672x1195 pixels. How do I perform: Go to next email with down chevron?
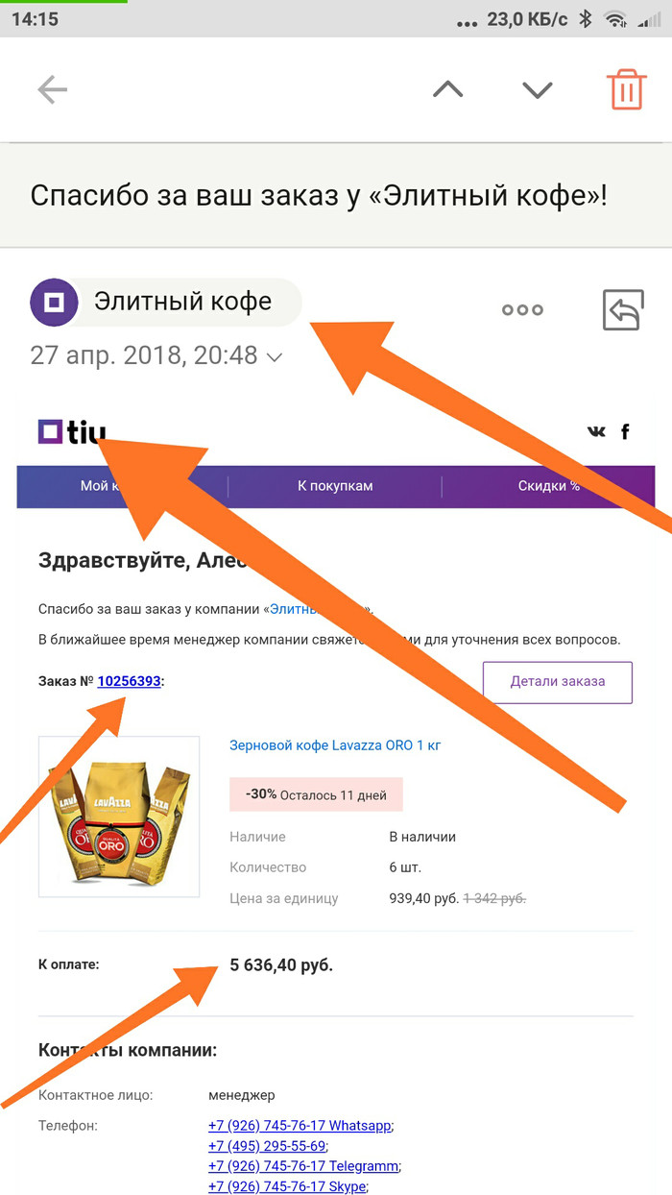click(x=537, y=89)
